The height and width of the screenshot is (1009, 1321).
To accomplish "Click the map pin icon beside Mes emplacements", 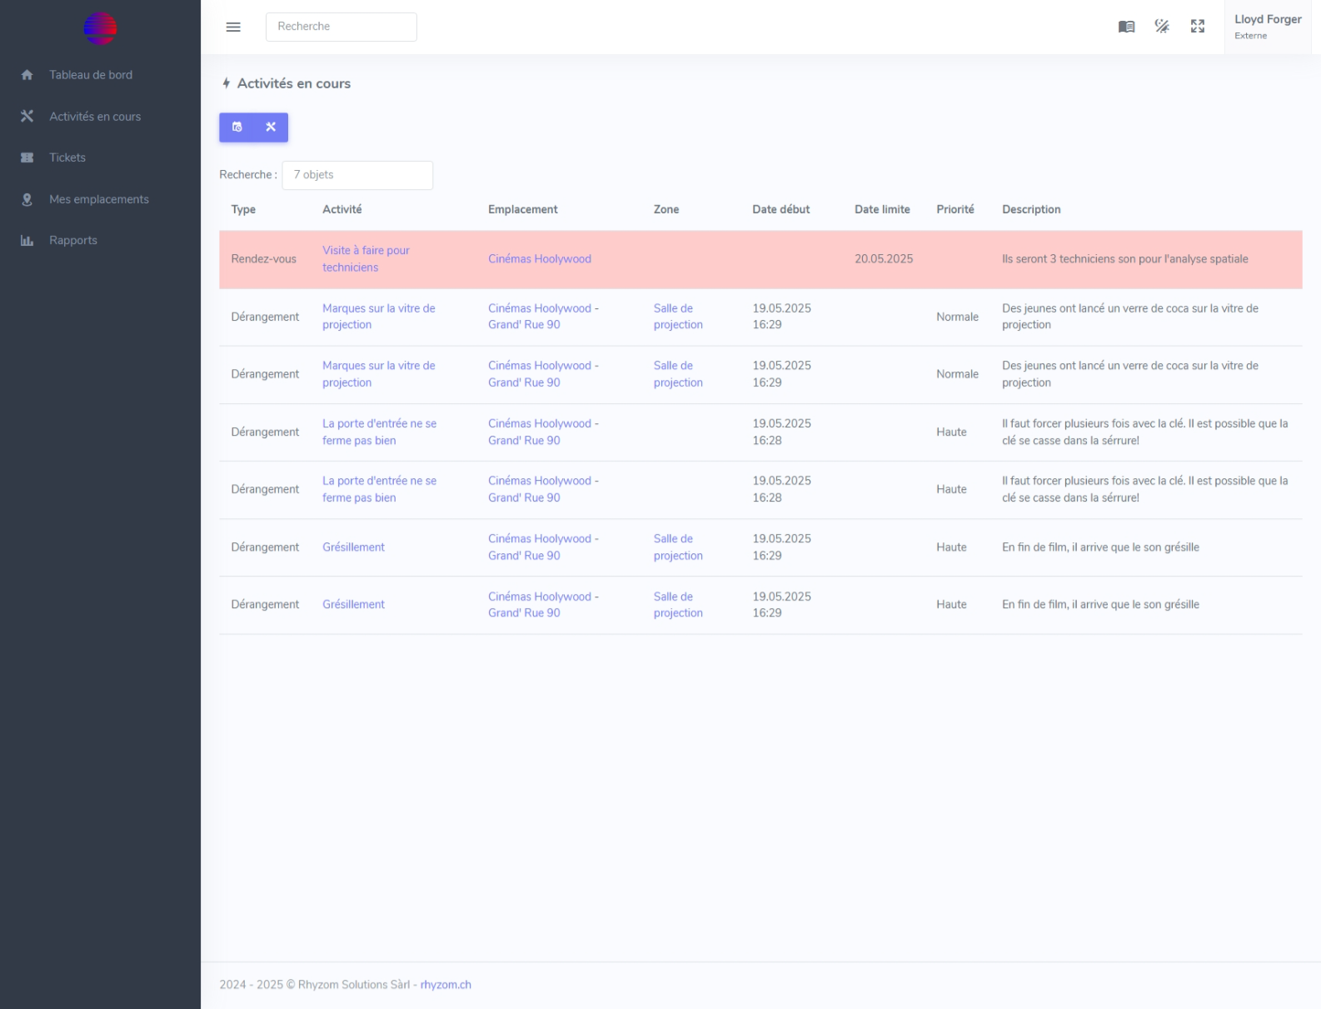I will [27, 199].
